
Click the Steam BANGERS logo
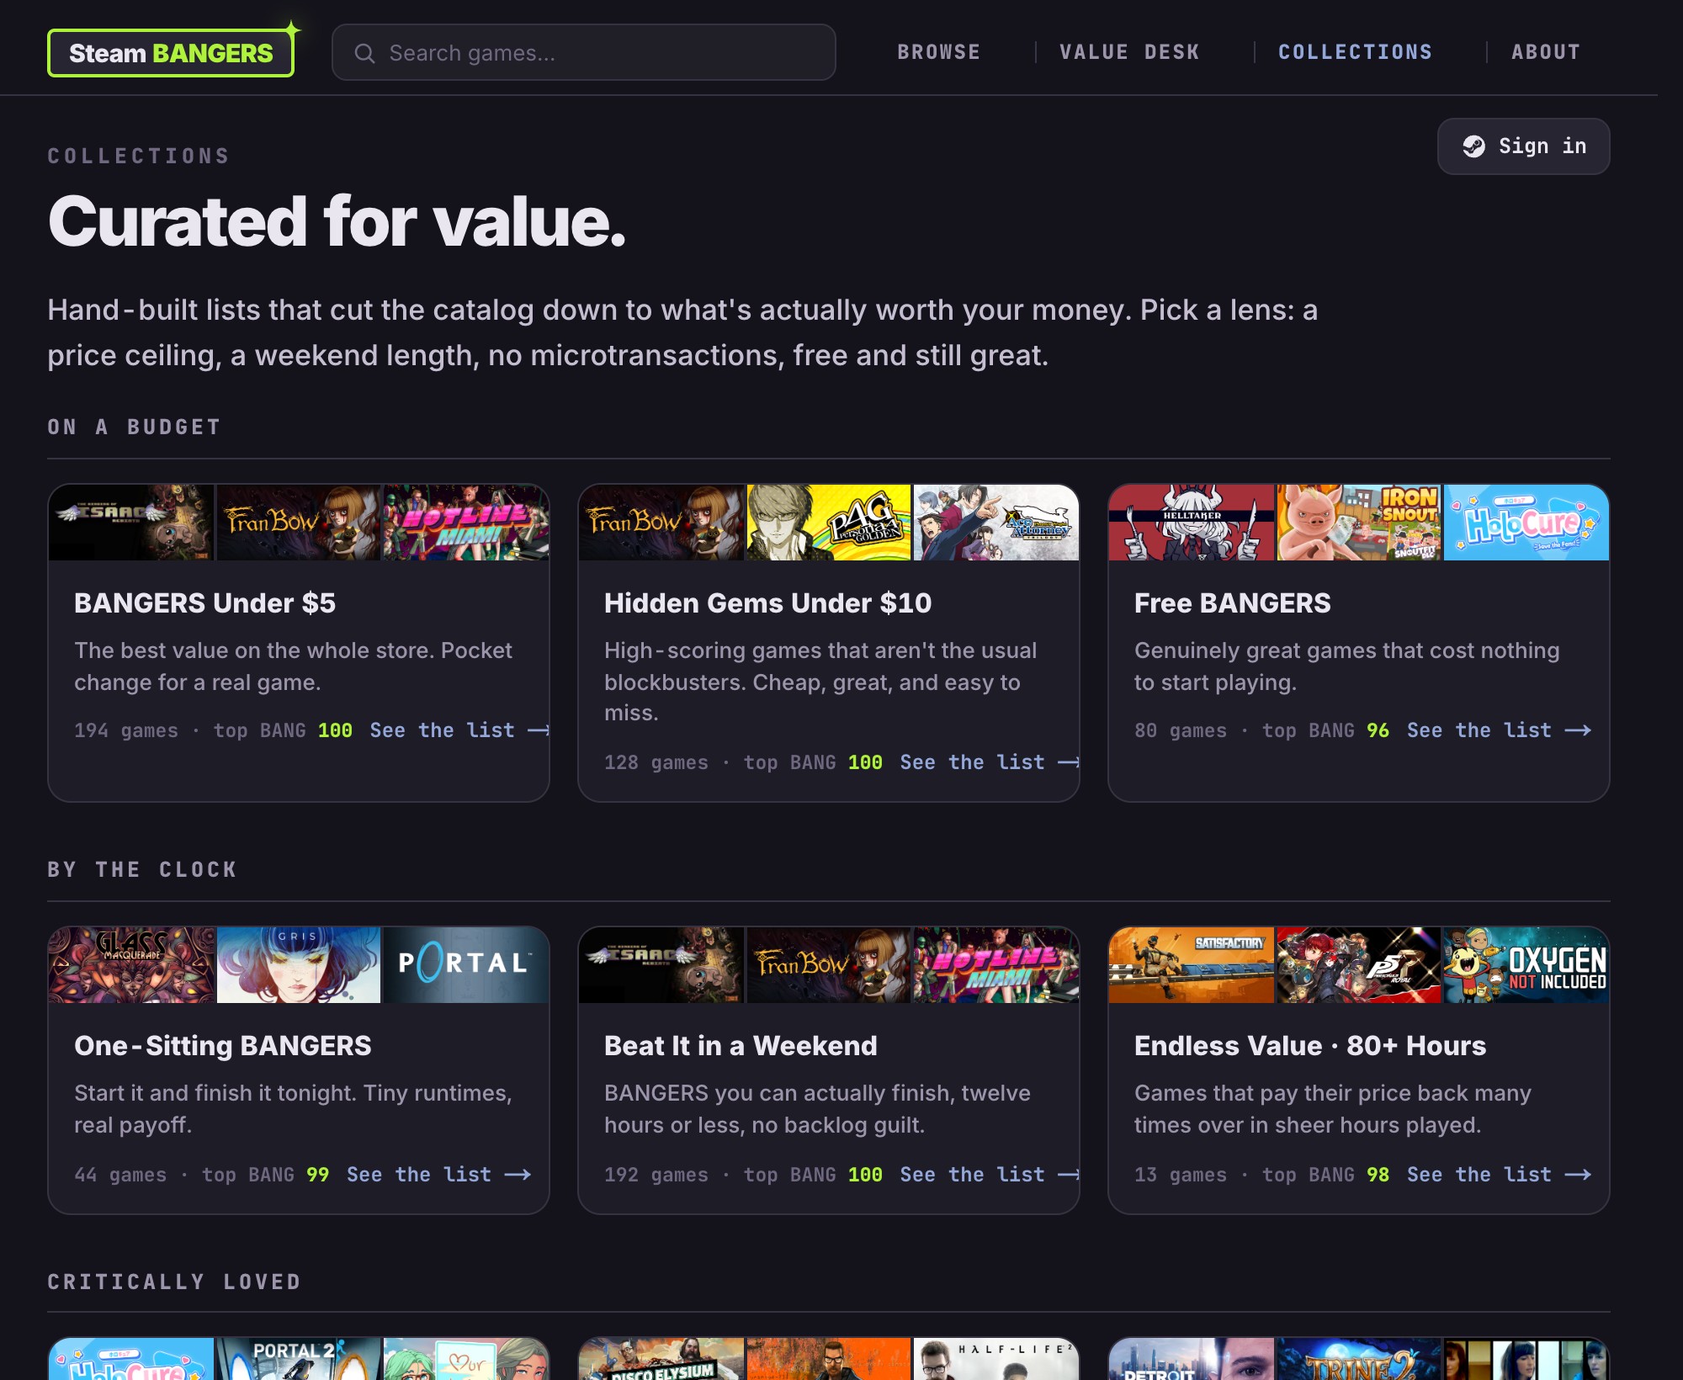pyautogui.click(x=171, y=53)
